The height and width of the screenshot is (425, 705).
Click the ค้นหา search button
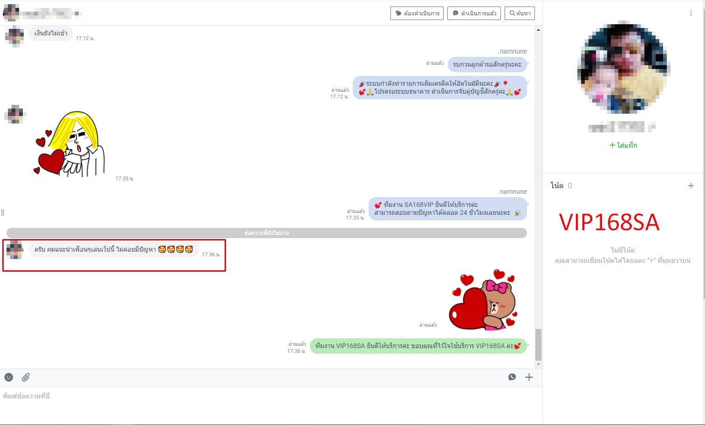pyautogui.click(x=520, y=14)
